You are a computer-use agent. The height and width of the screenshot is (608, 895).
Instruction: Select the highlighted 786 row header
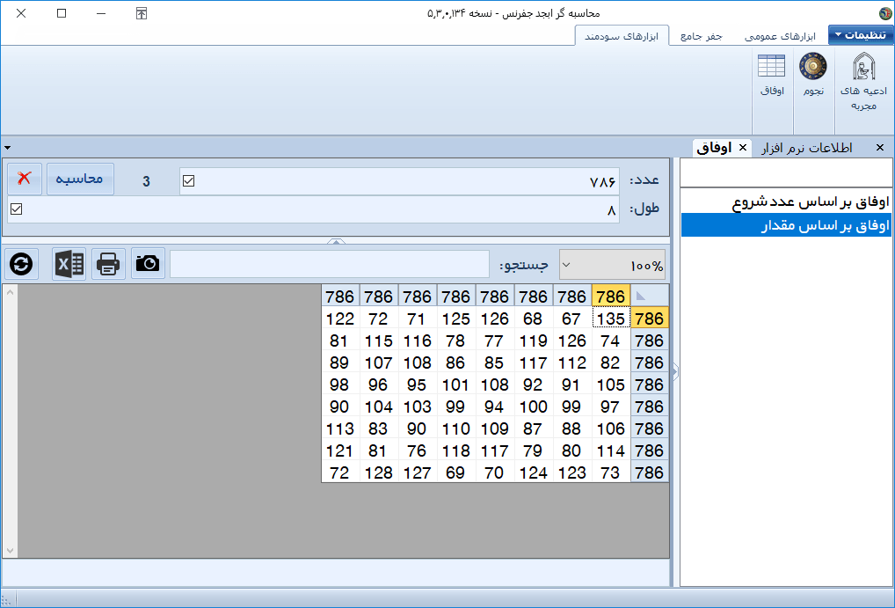coord(650,319)
